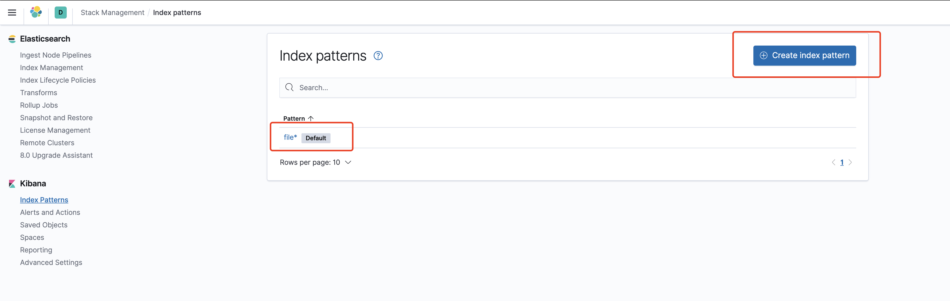950x301 pixels.
Task: Go to the next page arrow
Action: click(x=850, y=163)
